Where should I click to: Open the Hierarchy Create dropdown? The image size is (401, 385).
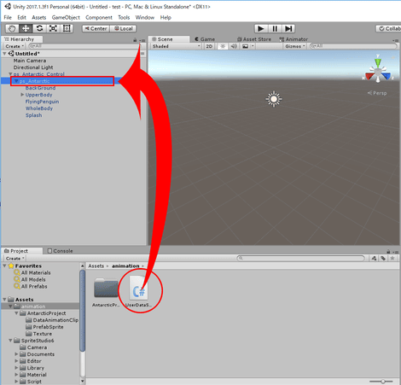(x=15, y=46)
